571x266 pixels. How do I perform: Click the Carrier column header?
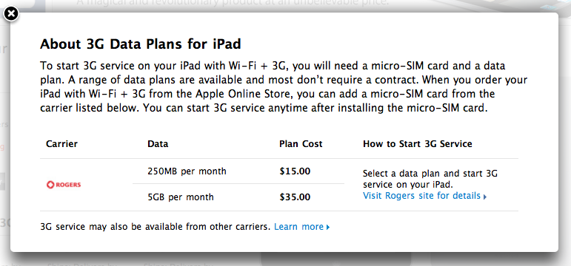coord(62,144)
